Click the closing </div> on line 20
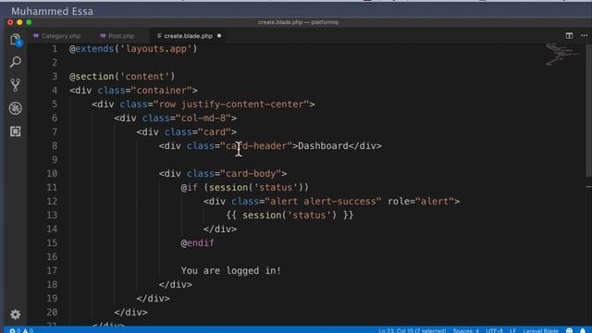The width and height of the screenshot is (592, 333). point(130,313)
